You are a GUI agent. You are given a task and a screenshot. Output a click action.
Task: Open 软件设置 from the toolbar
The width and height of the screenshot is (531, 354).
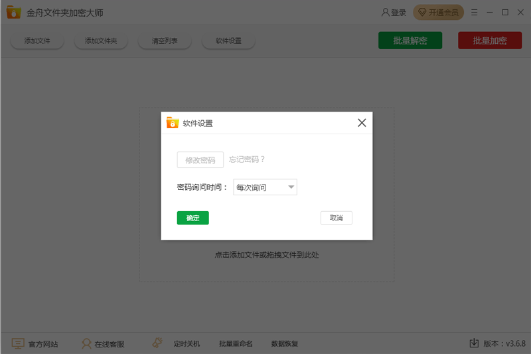click(x=228, y=41)
